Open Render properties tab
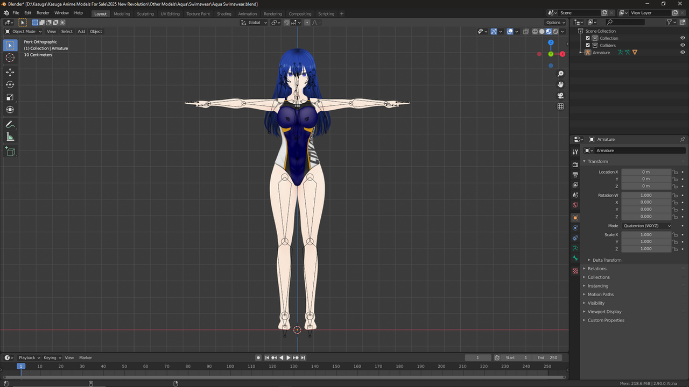The height and width of the screenshot is (387, 689). point(575,164)
